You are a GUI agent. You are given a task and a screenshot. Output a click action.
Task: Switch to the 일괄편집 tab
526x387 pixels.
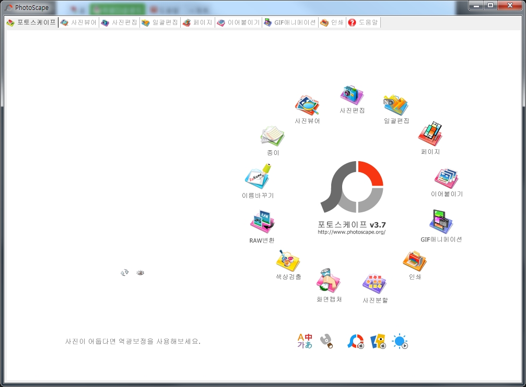160,22
